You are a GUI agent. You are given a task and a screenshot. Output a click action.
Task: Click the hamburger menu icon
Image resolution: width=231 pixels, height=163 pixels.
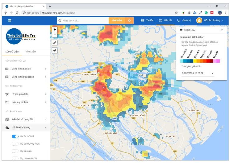click(x=10, y=20)
